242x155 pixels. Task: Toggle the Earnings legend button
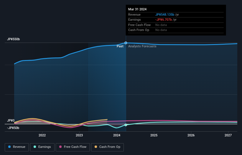[x=42, y=147]
